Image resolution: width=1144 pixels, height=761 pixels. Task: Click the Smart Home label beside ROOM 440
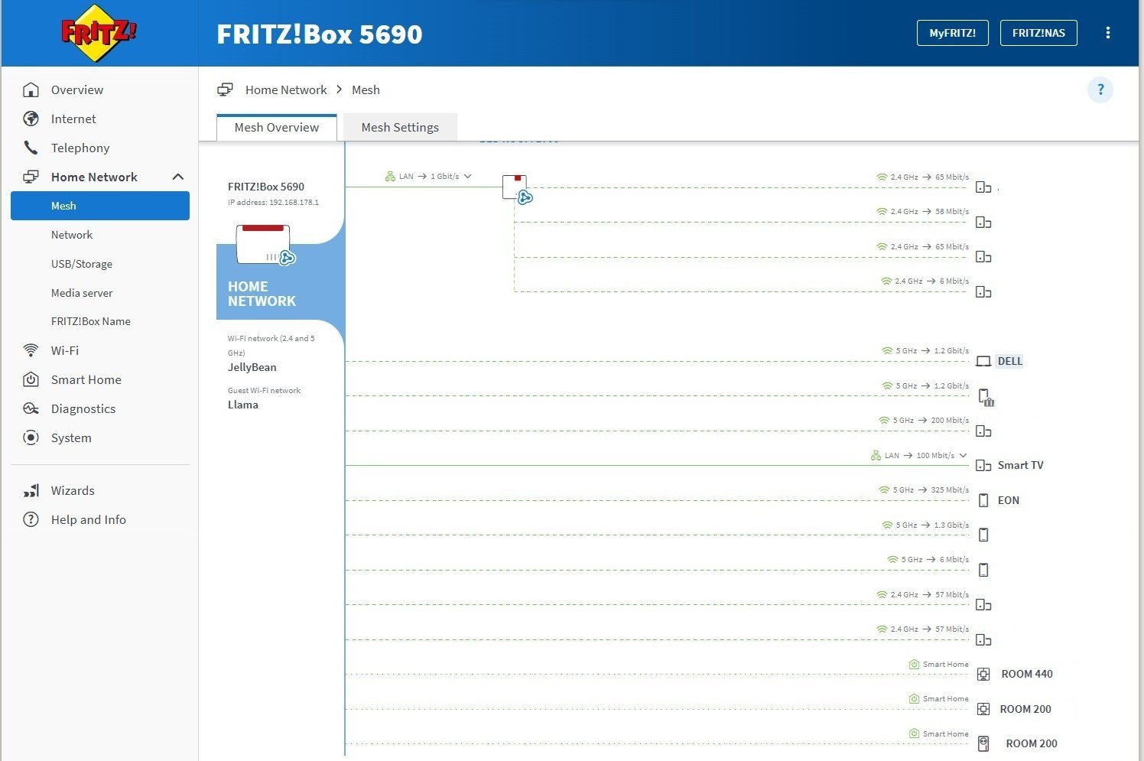pos(939,665)
